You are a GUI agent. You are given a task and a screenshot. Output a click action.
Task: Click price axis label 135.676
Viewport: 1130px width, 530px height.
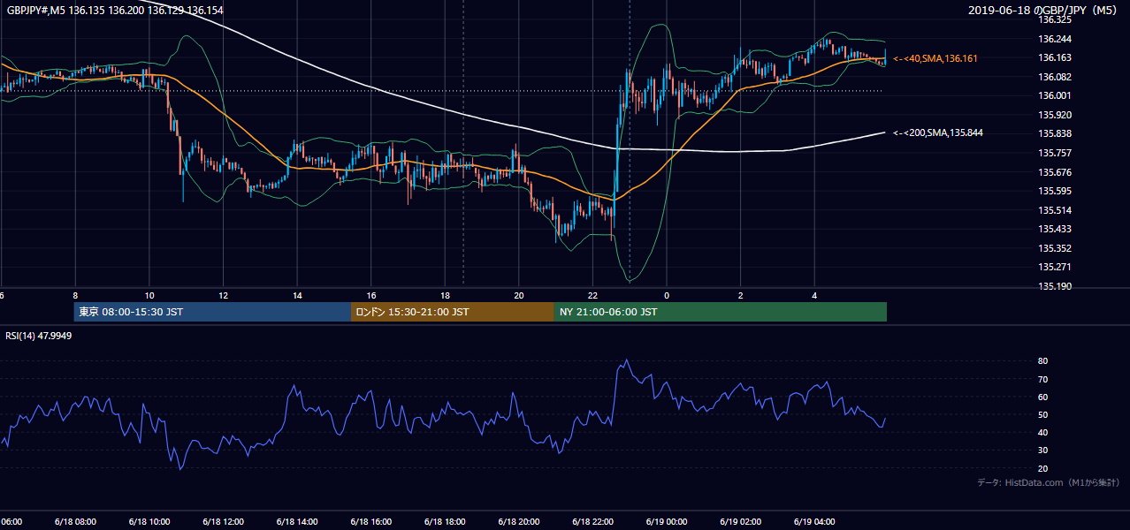(1055, 172)
